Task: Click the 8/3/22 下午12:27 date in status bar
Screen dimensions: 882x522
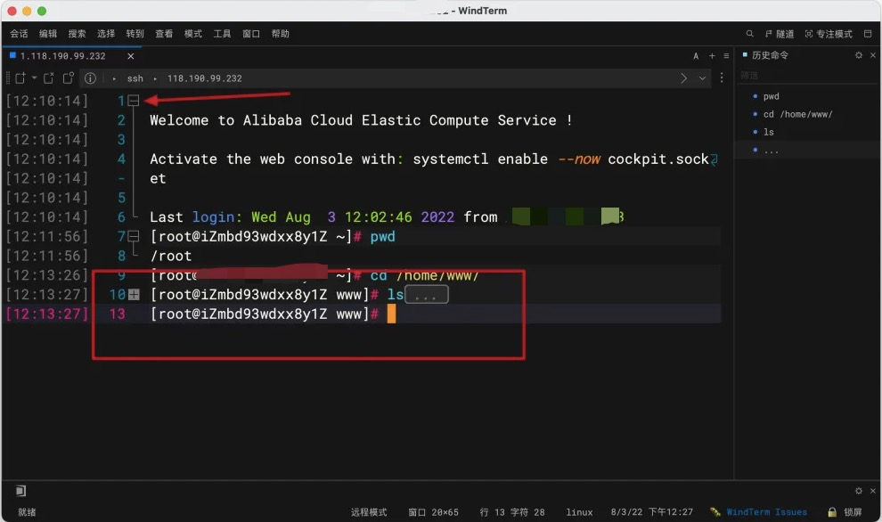Action: [x=652, y=512]
